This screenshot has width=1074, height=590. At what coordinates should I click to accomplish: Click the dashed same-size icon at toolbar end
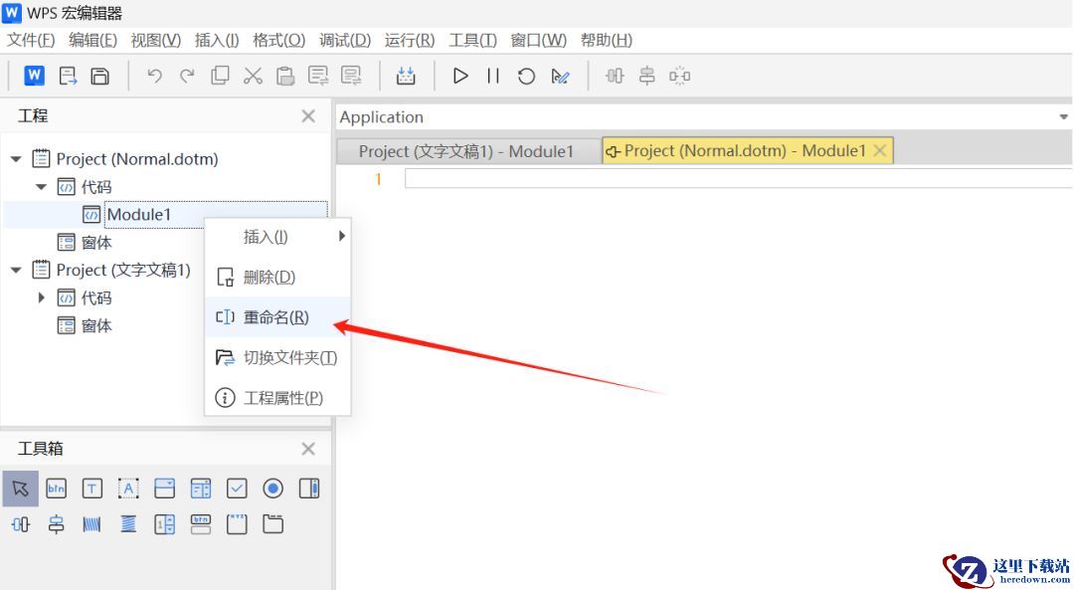tap(679, 76)
